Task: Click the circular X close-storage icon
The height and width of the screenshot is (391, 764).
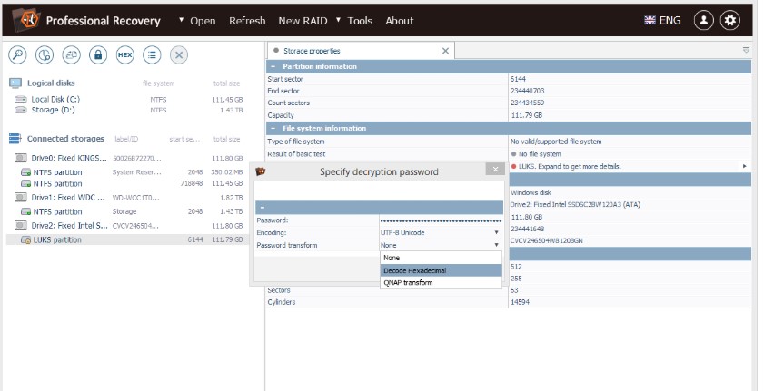Action: click(179, 55)
